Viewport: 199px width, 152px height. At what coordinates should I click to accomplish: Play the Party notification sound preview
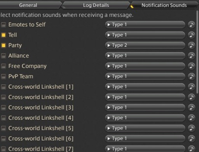tap(192, 45)
